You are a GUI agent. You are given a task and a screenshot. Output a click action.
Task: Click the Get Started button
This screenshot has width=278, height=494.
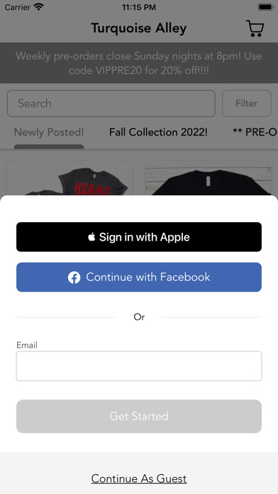(139, 416)
